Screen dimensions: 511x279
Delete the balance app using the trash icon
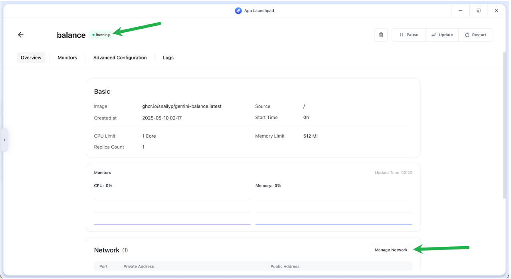point(380,35)
